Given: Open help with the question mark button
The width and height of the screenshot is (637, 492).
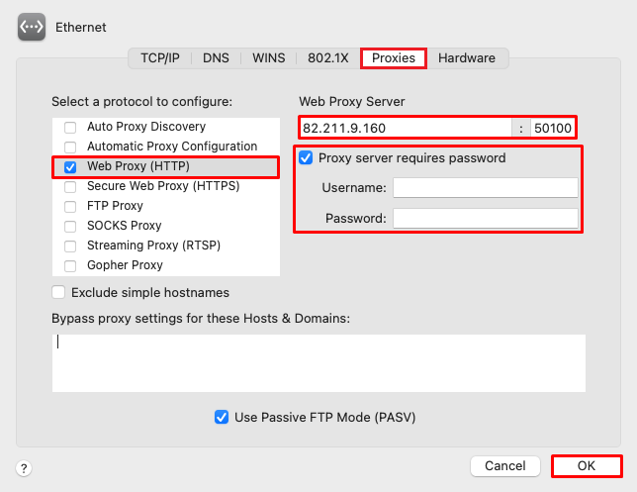Looking at the screenshot, I should click(x=24, y=468).
